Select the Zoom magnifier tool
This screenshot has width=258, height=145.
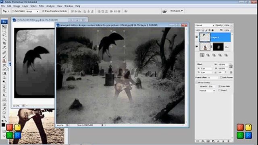point(4,117)
